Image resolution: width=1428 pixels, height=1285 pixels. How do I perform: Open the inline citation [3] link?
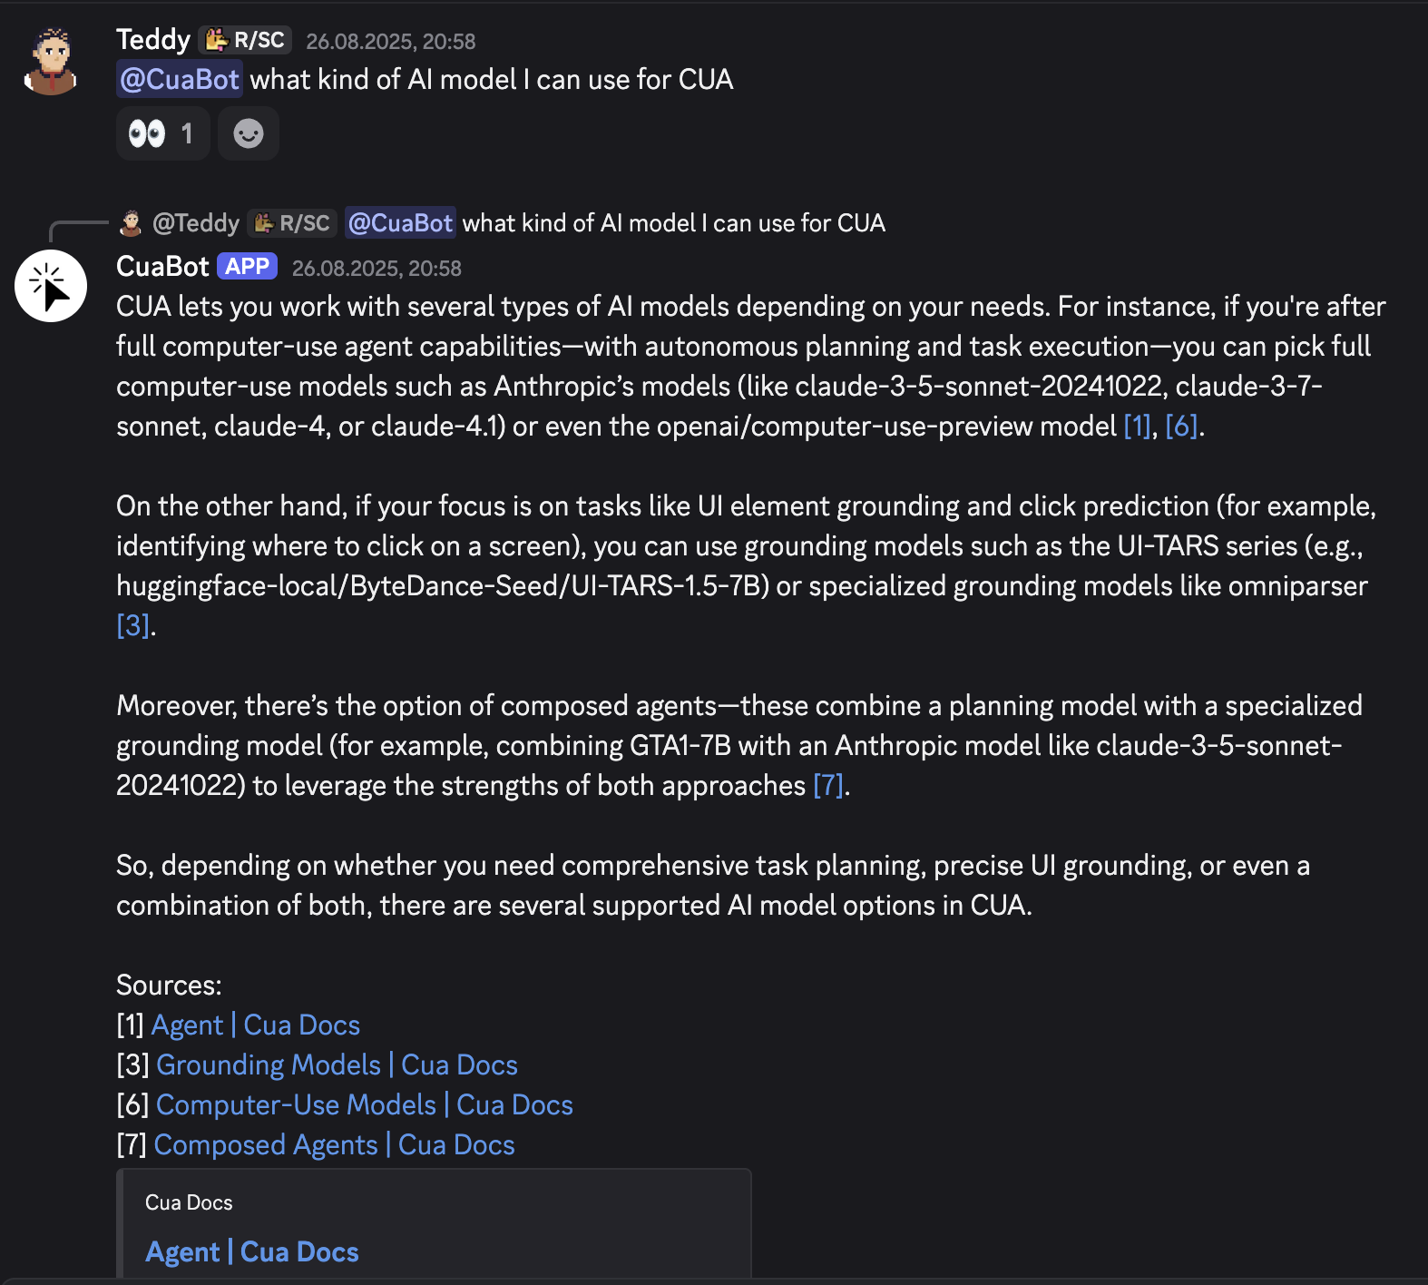[x=132, y=626]
